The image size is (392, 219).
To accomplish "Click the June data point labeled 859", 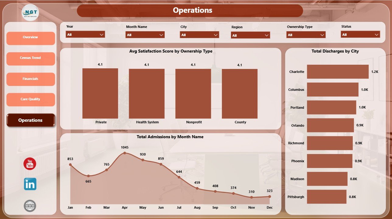I will click(x=161, y=164).
